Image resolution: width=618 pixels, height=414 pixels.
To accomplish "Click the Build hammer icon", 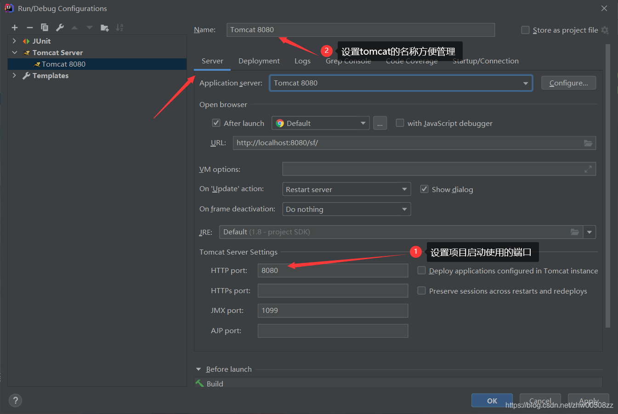I will [200, 383].
